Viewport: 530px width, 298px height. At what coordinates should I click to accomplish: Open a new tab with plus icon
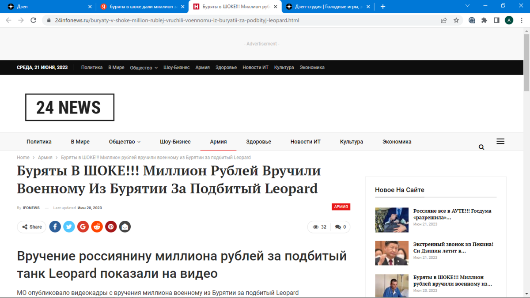[x=383, y=7]
